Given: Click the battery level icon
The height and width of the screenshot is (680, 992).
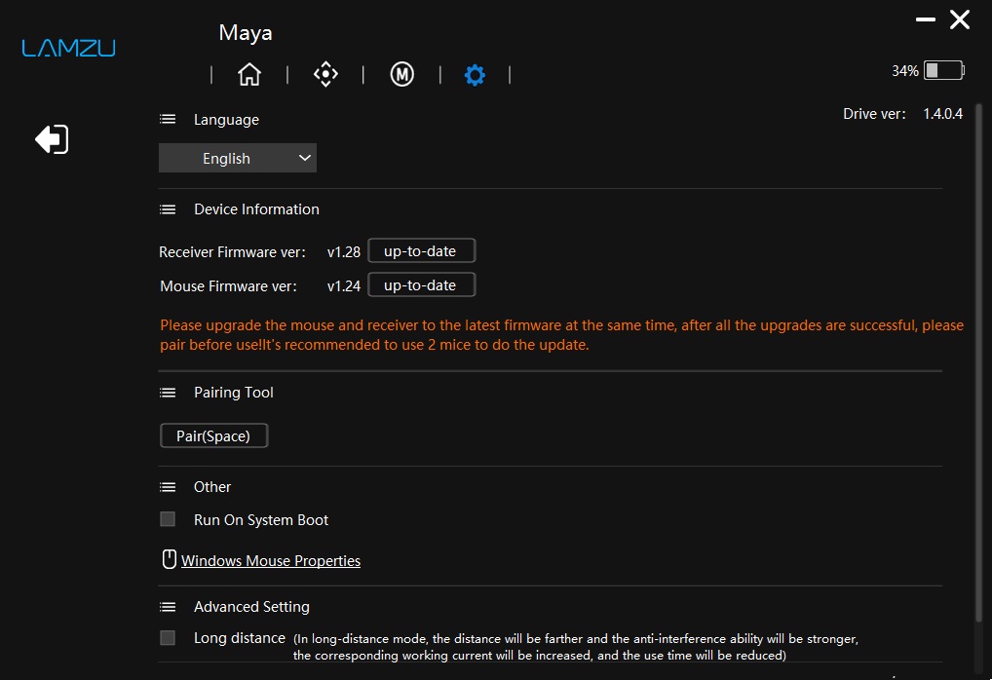Looking at the screenshot, I should click(944, 70).
